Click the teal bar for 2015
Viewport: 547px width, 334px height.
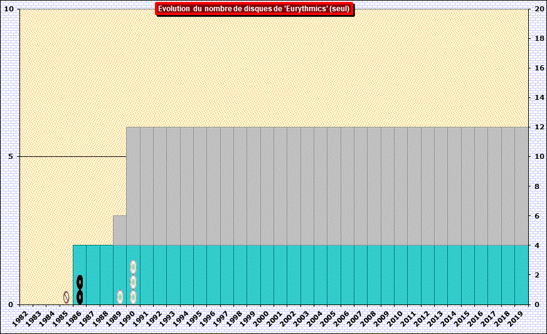click(x=467, y=274)
